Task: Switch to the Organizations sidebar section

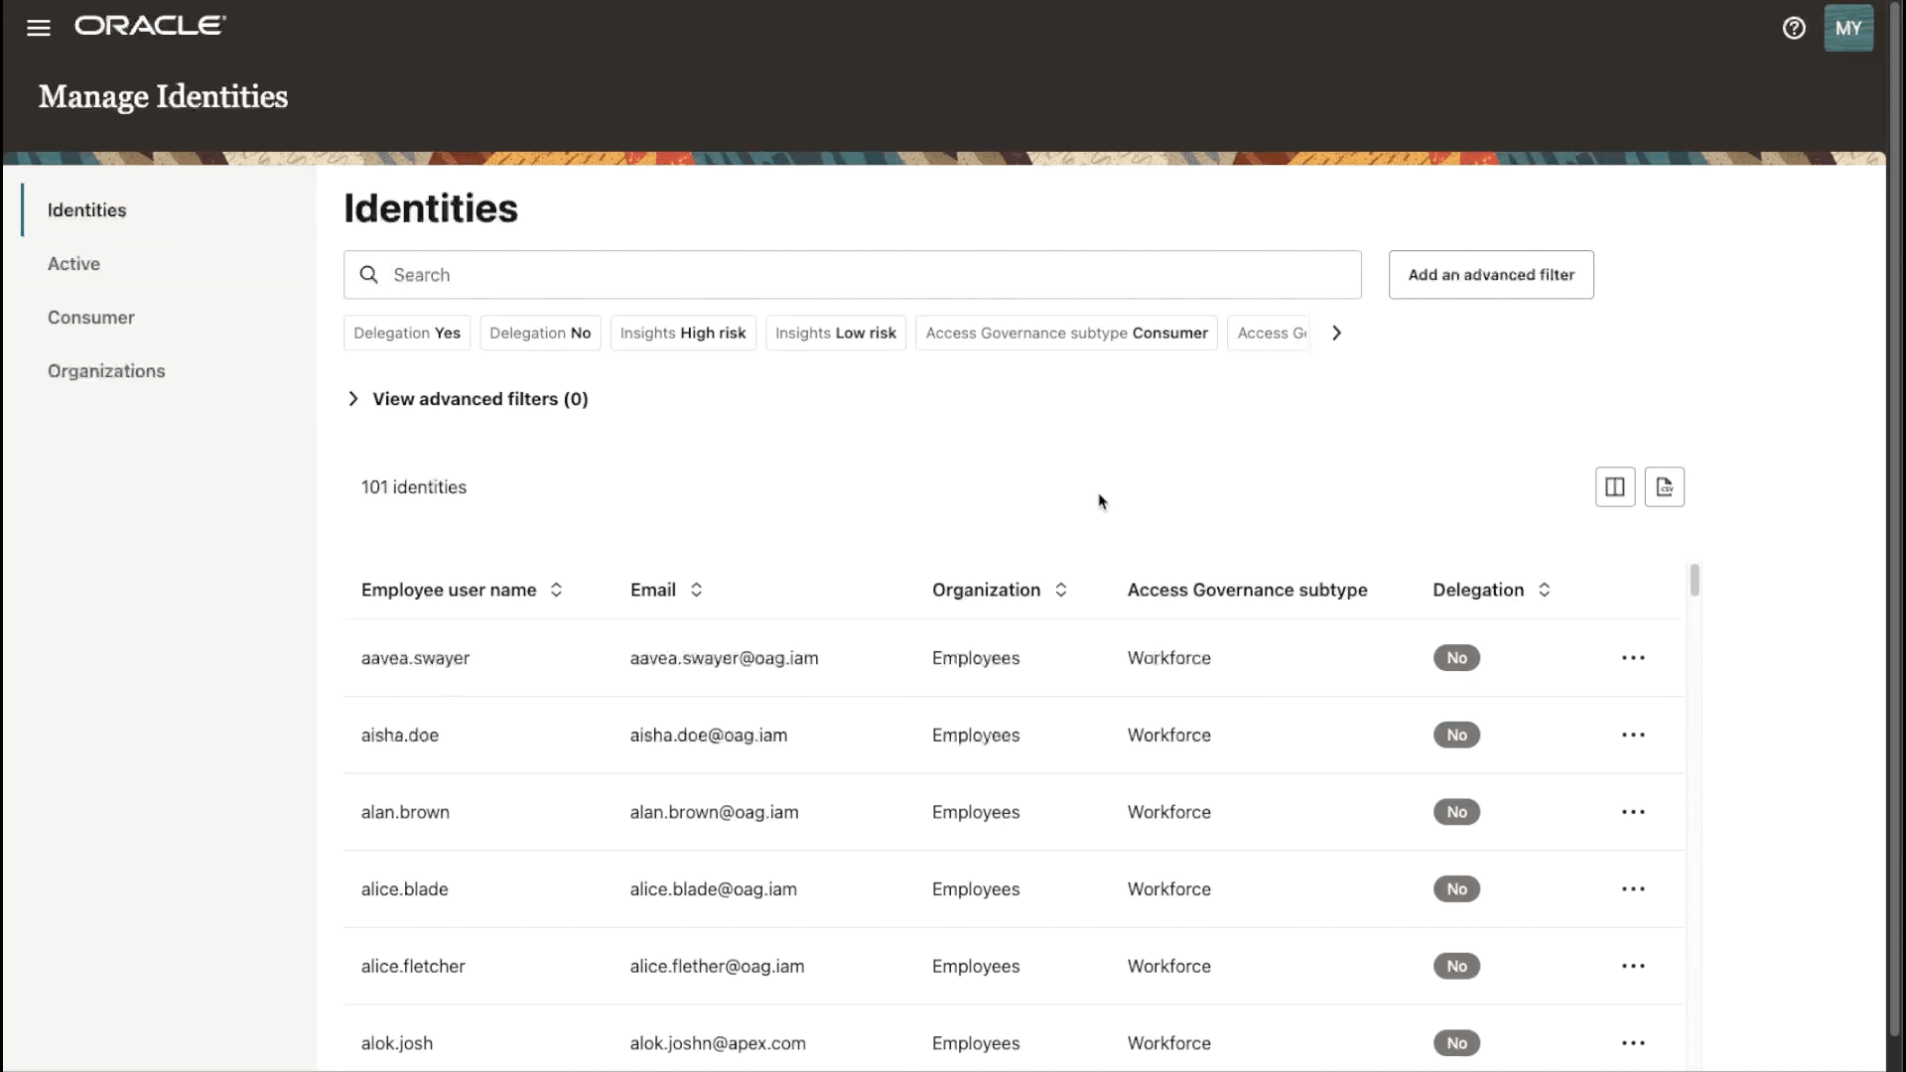Action: pyautogui.click(x=106, y=370)
